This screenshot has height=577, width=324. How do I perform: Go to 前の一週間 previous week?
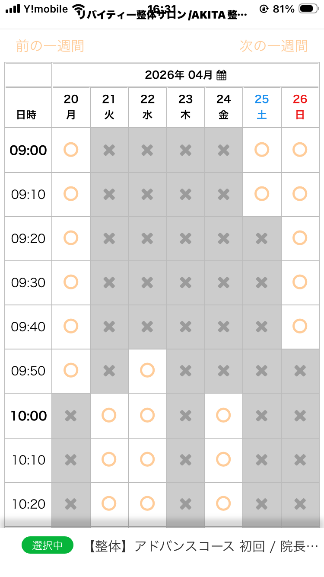pos(50,46)
